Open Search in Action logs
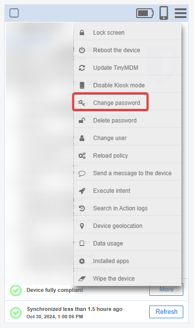194x328 pixels. click(127, 208)
